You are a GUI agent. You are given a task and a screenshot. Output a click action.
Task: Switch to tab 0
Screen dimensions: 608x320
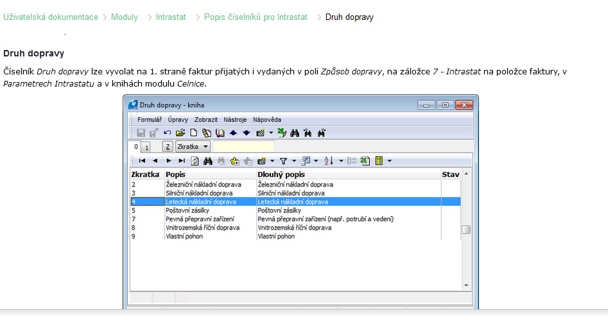135,146
